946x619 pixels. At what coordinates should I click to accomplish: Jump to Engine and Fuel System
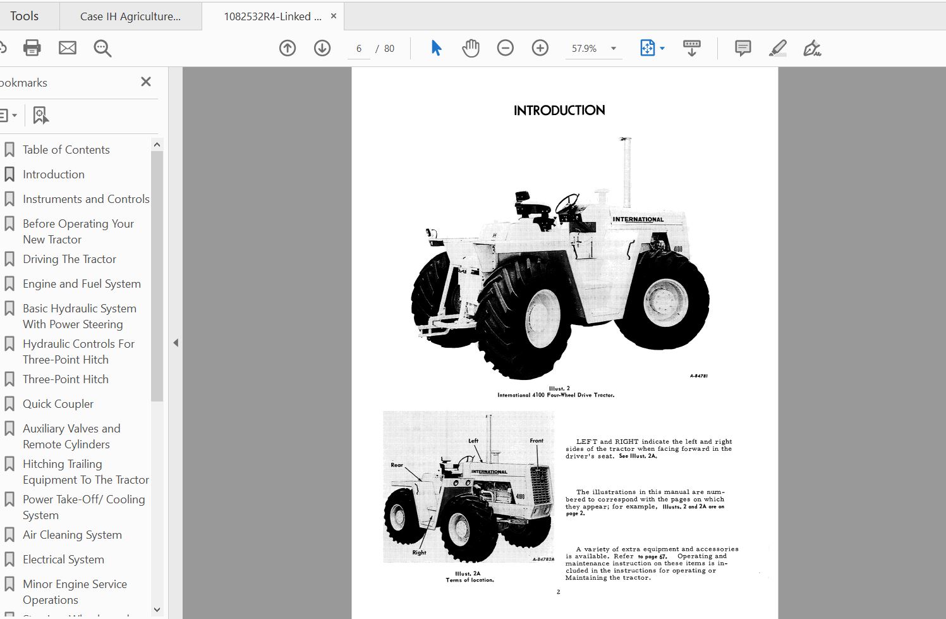[82, 284]
